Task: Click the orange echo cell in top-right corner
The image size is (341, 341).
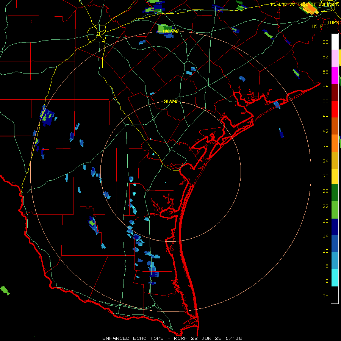Action: pos(309,8)
